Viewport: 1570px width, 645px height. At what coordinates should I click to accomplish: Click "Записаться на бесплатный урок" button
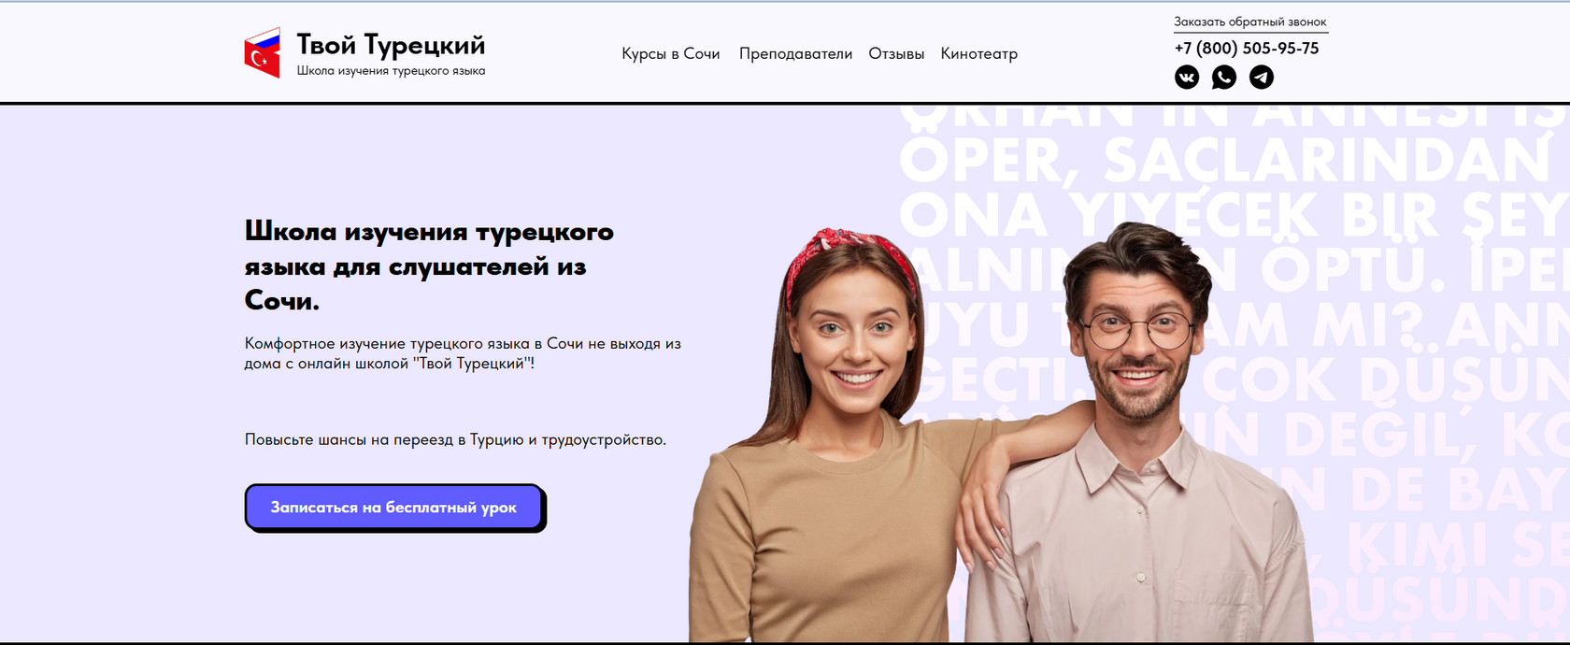[394, 507]
